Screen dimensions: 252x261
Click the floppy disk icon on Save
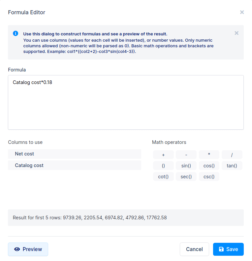(221, 249)
